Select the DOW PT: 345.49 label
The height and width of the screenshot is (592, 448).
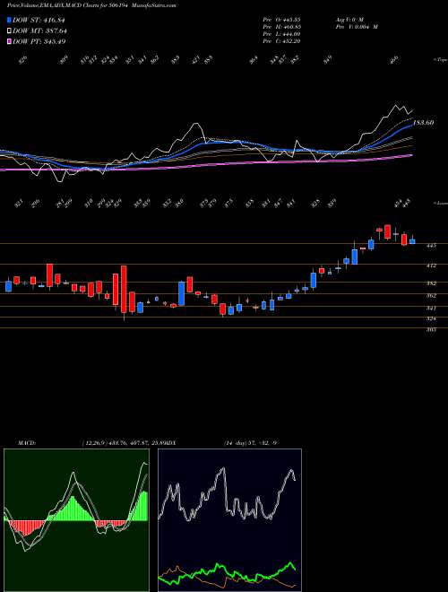[x=39, y=41]
